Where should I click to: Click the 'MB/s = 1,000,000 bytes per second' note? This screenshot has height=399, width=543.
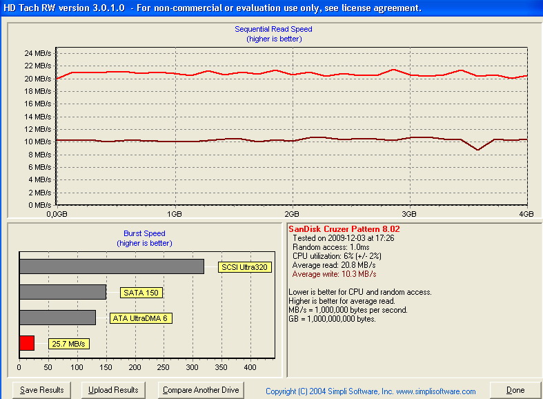click(x=348, y=310)
